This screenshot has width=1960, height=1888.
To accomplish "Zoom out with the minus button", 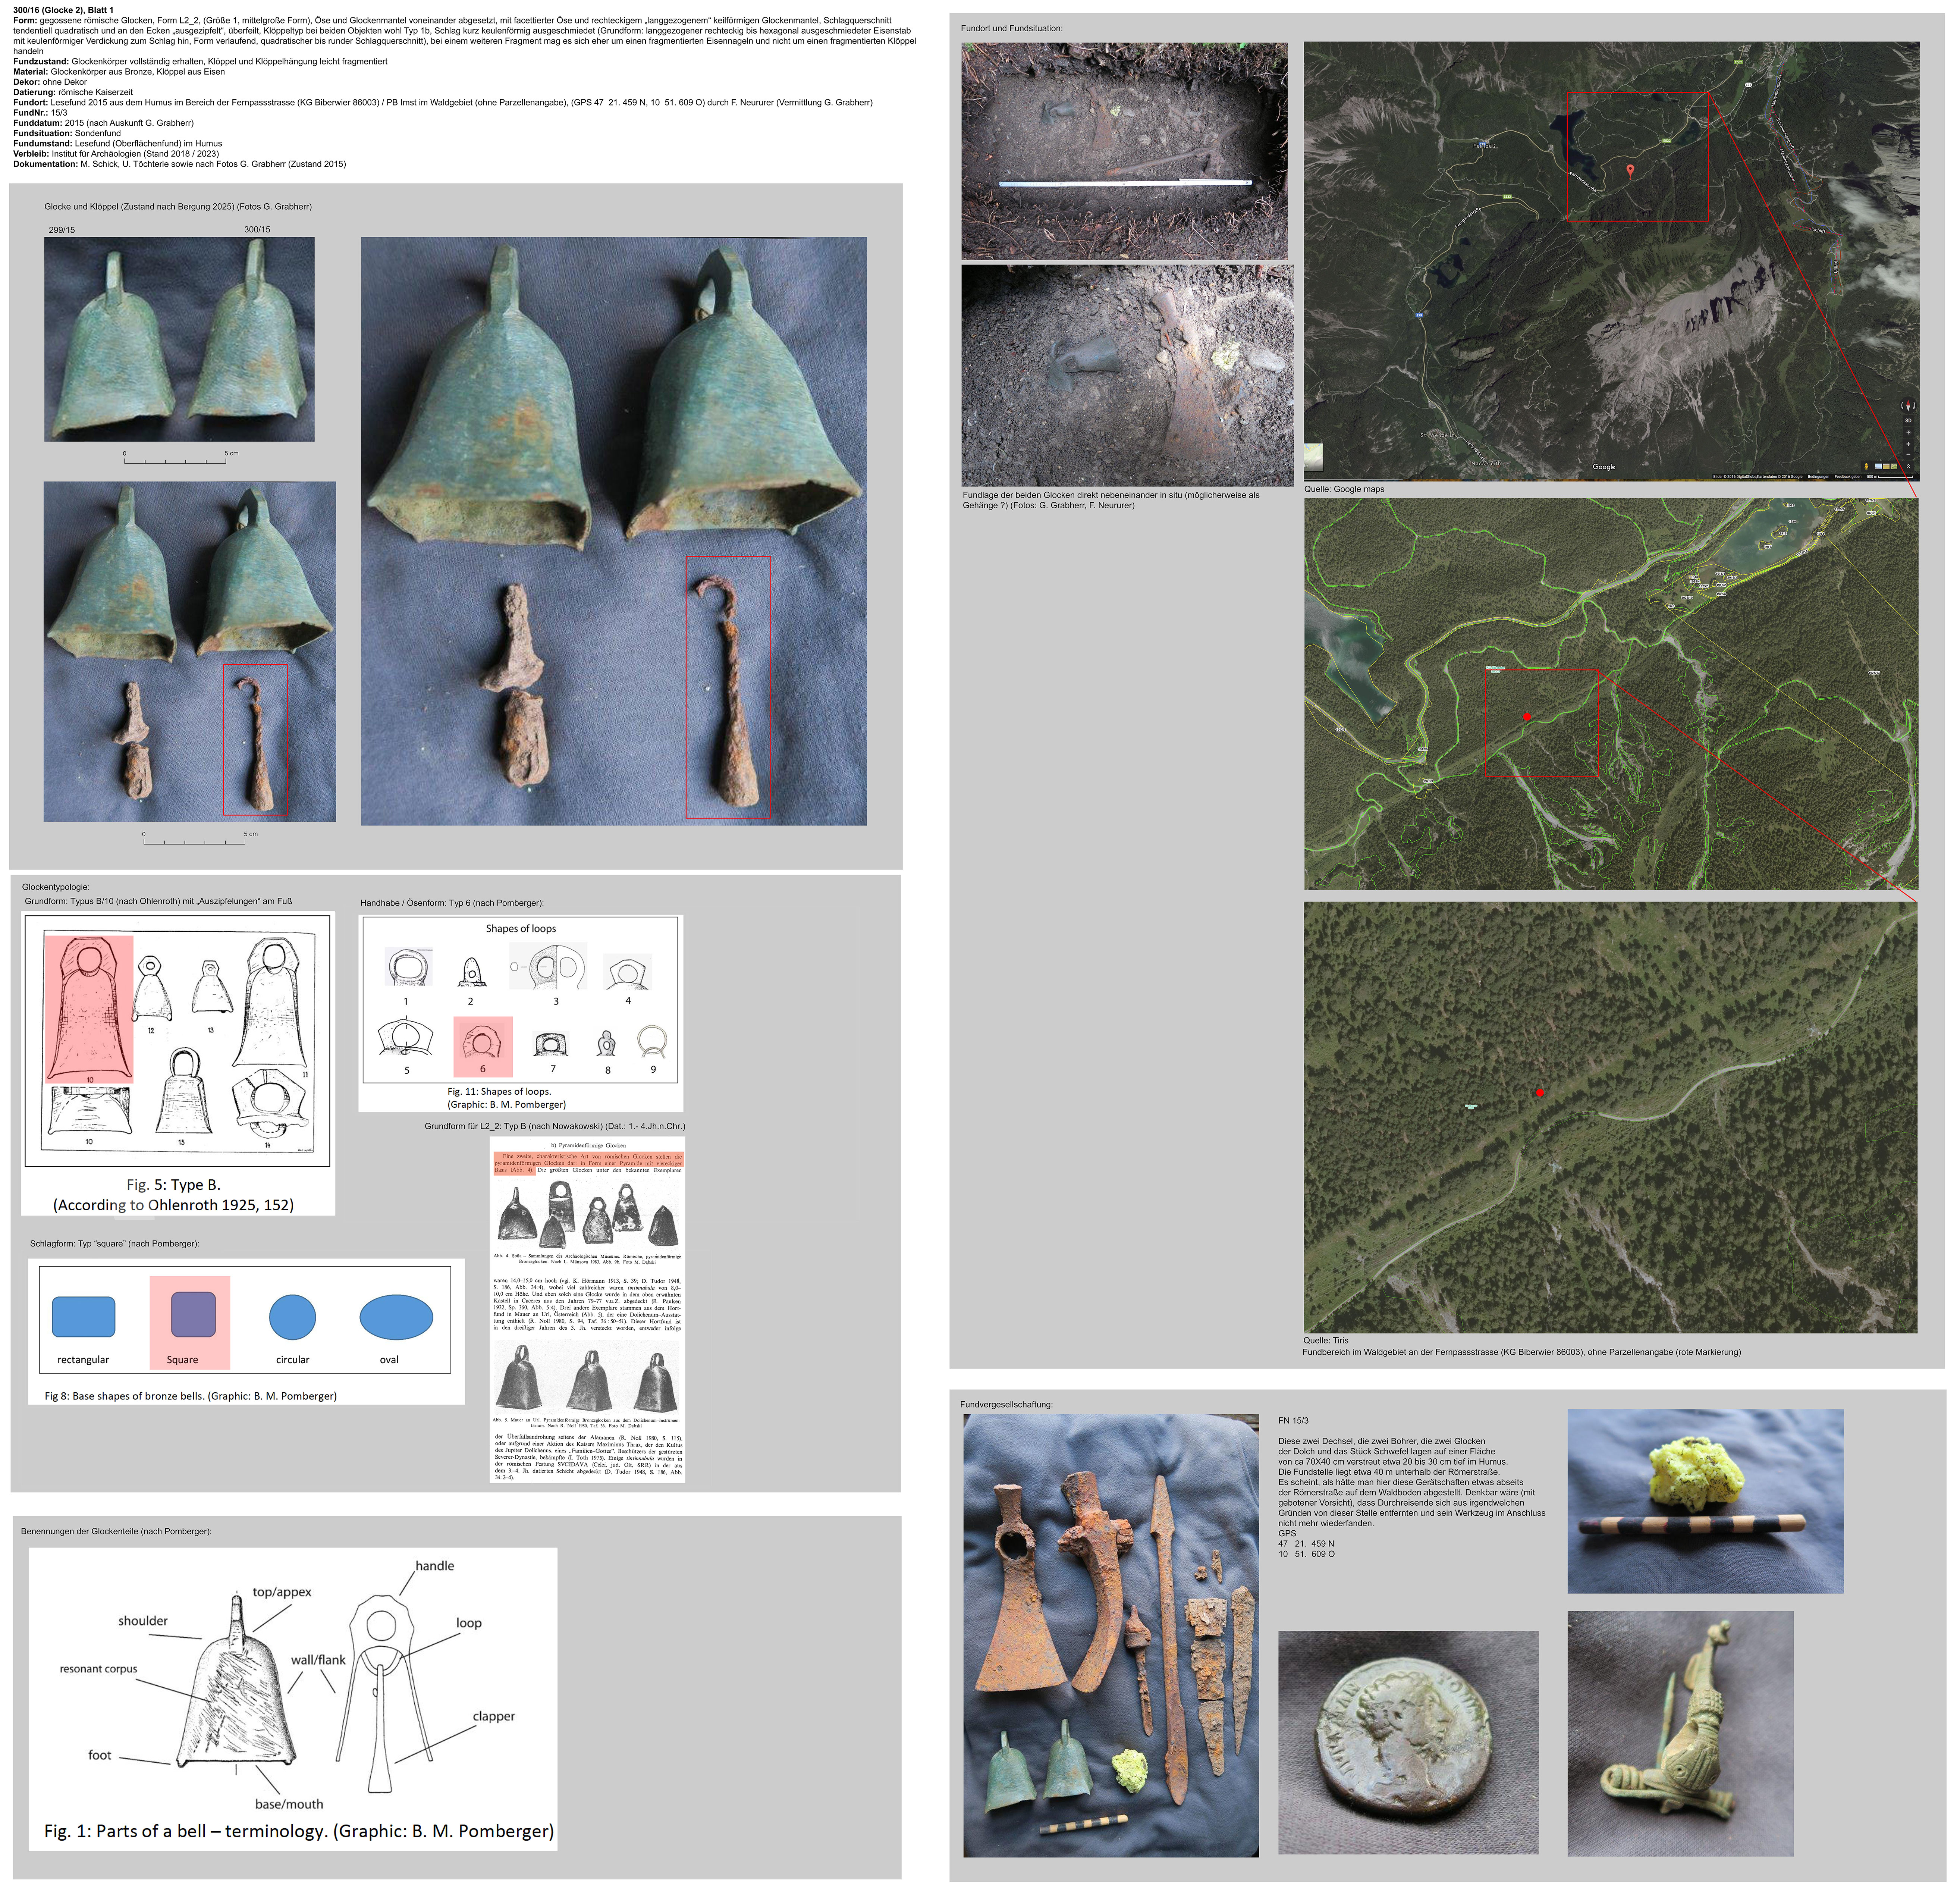I will pyautogui.click(x=1908, y=454).
